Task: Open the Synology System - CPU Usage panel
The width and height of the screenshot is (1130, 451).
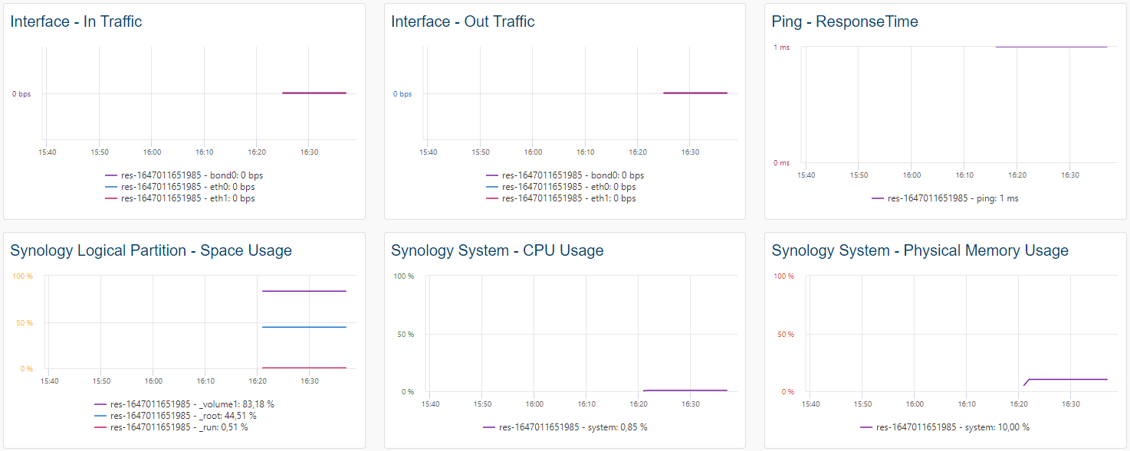Action: (496, 250)
